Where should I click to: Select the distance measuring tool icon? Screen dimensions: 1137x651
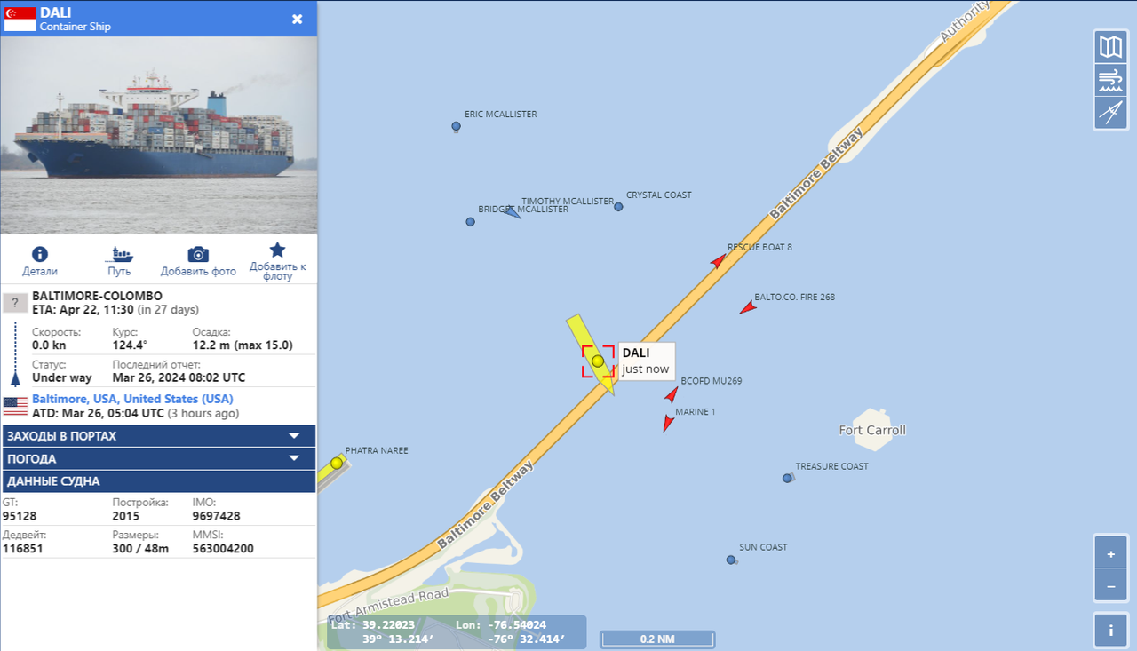point(1110,113)
